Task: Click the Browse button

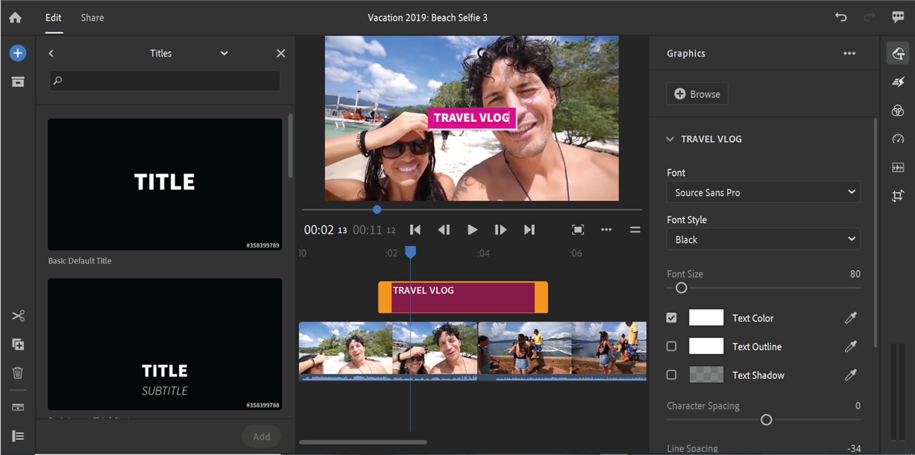Action: (x=697, y=94)
